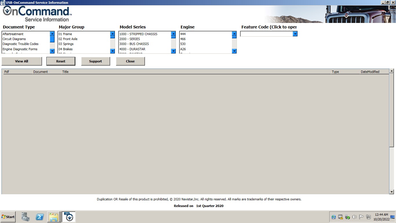
Task: Select the OnCommand Service Information taskbar icon
Action: pyautogui.click(x=69, y=217)
